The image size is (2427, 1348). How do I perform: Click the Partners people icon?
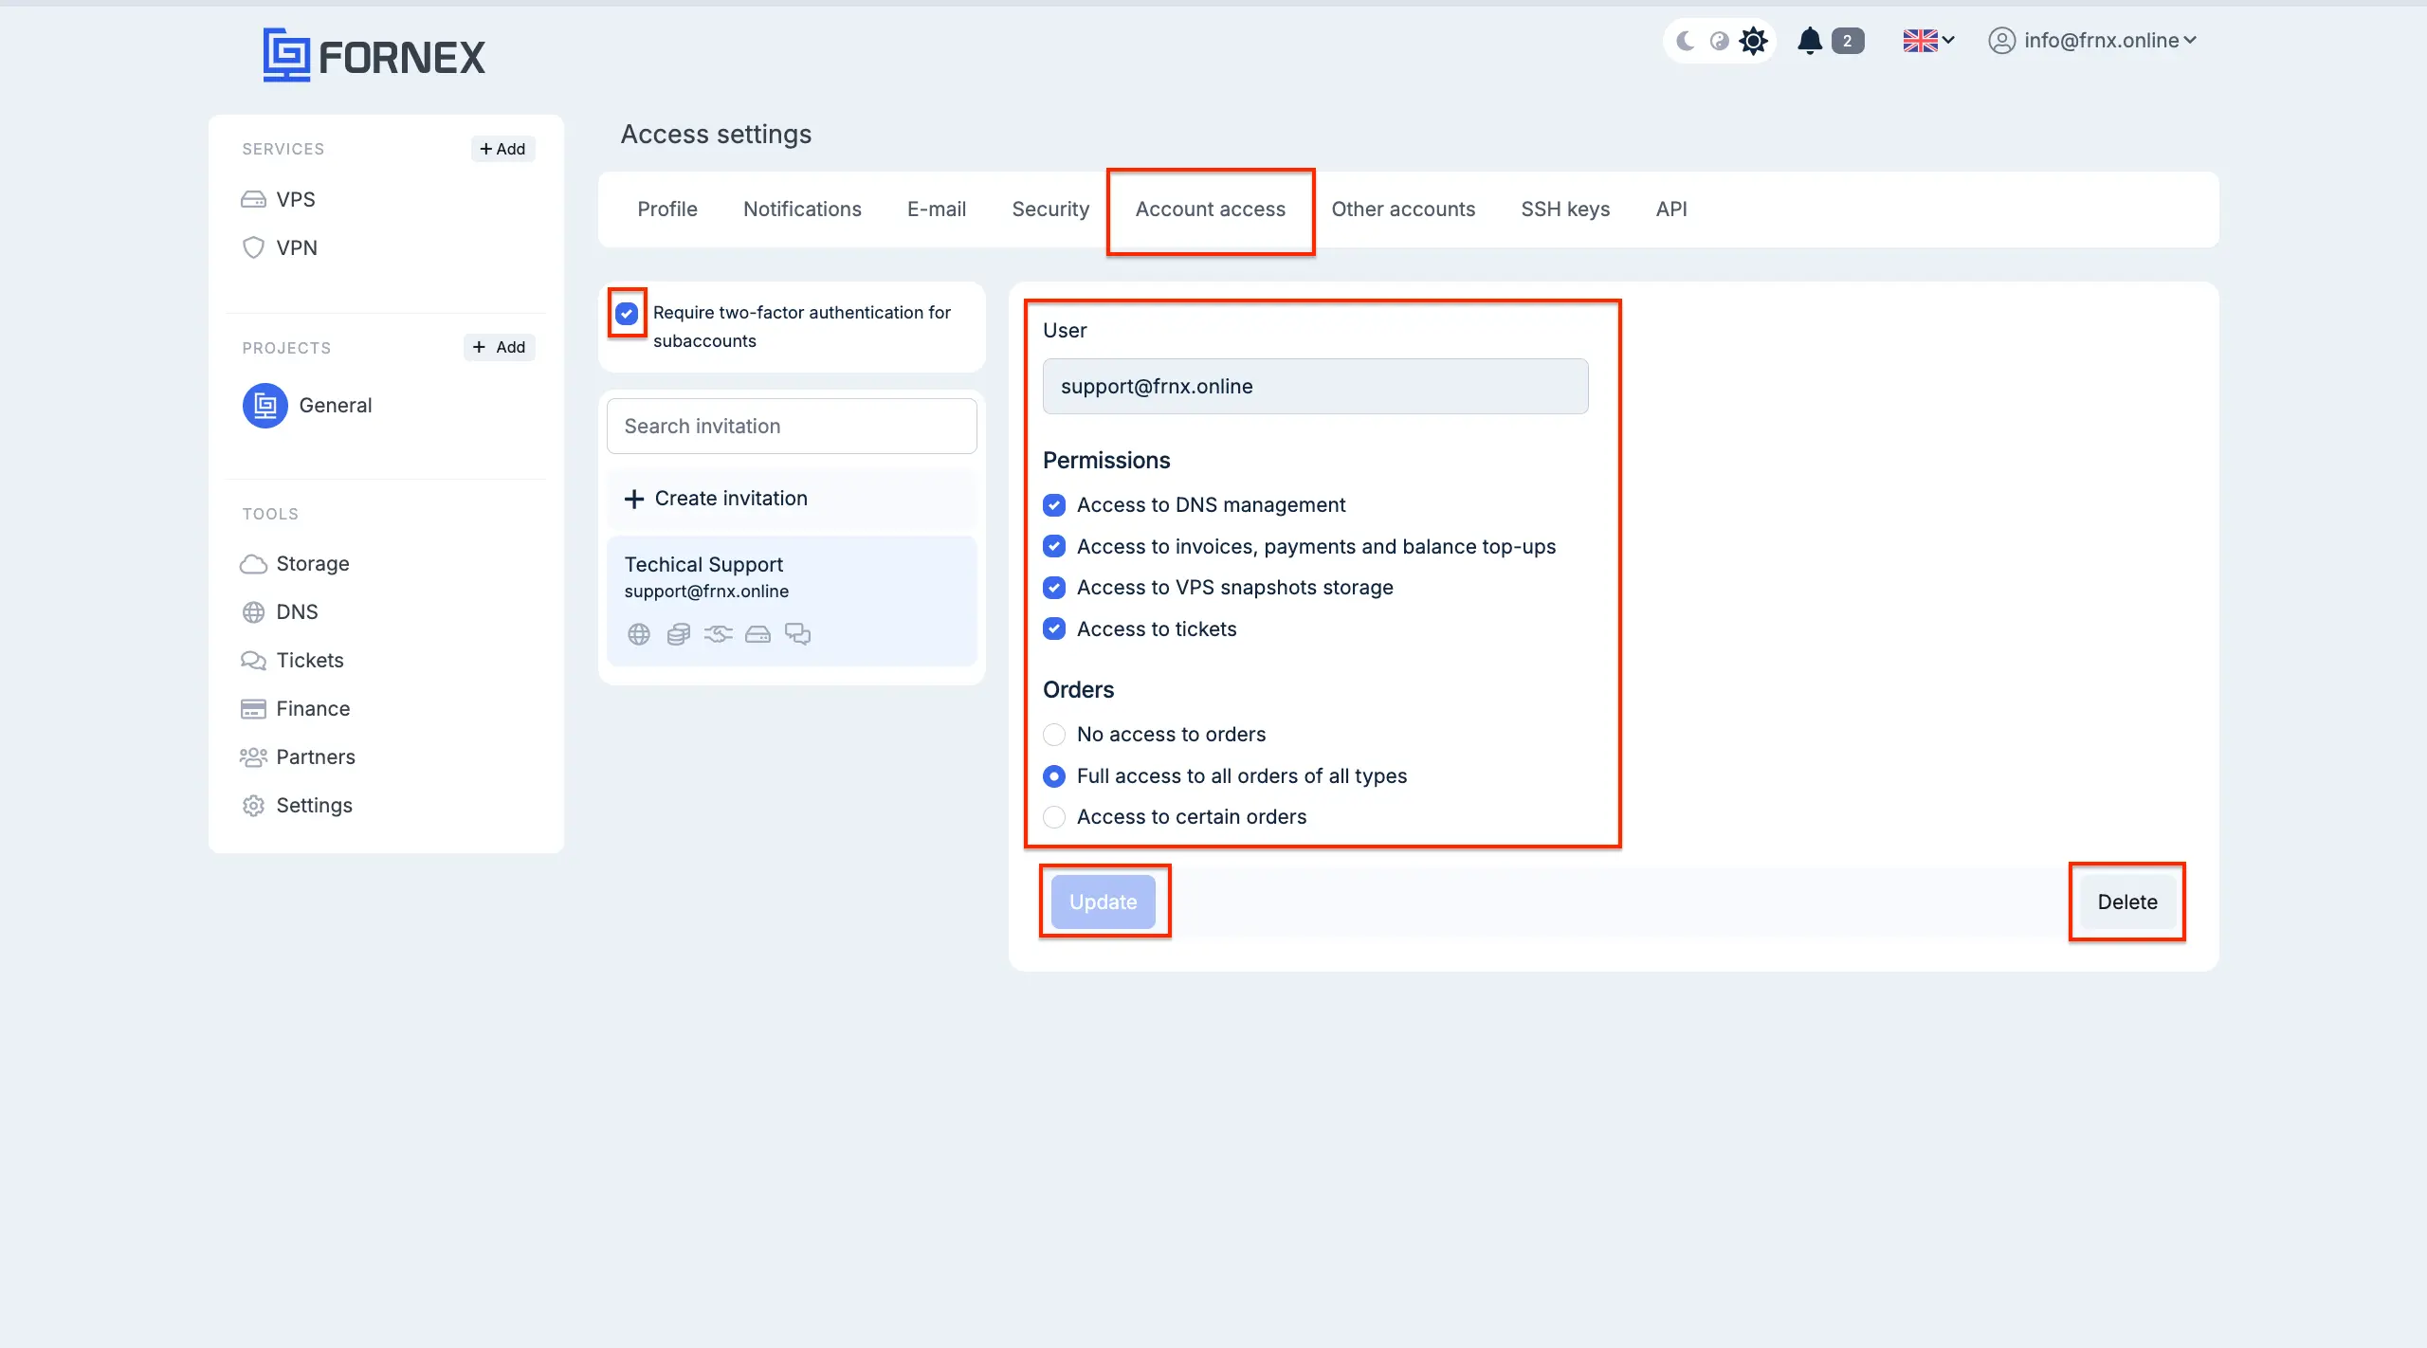pyautogui.click(x=253, y=757)
